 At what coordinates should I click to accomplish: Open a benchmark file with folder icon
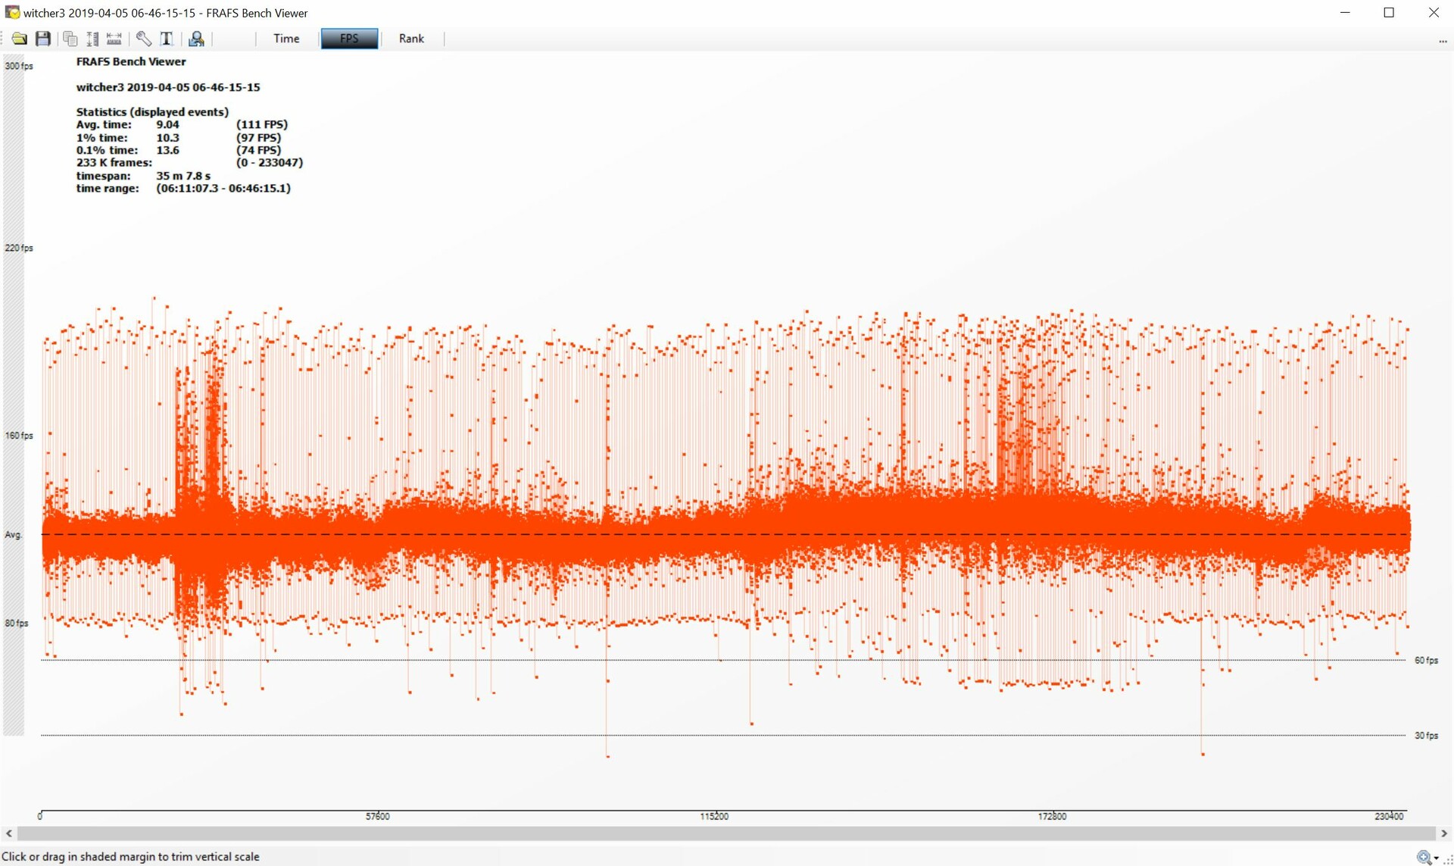coord(19,39)
